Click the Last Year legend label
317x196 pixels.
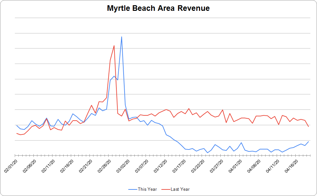pos(180,189)
